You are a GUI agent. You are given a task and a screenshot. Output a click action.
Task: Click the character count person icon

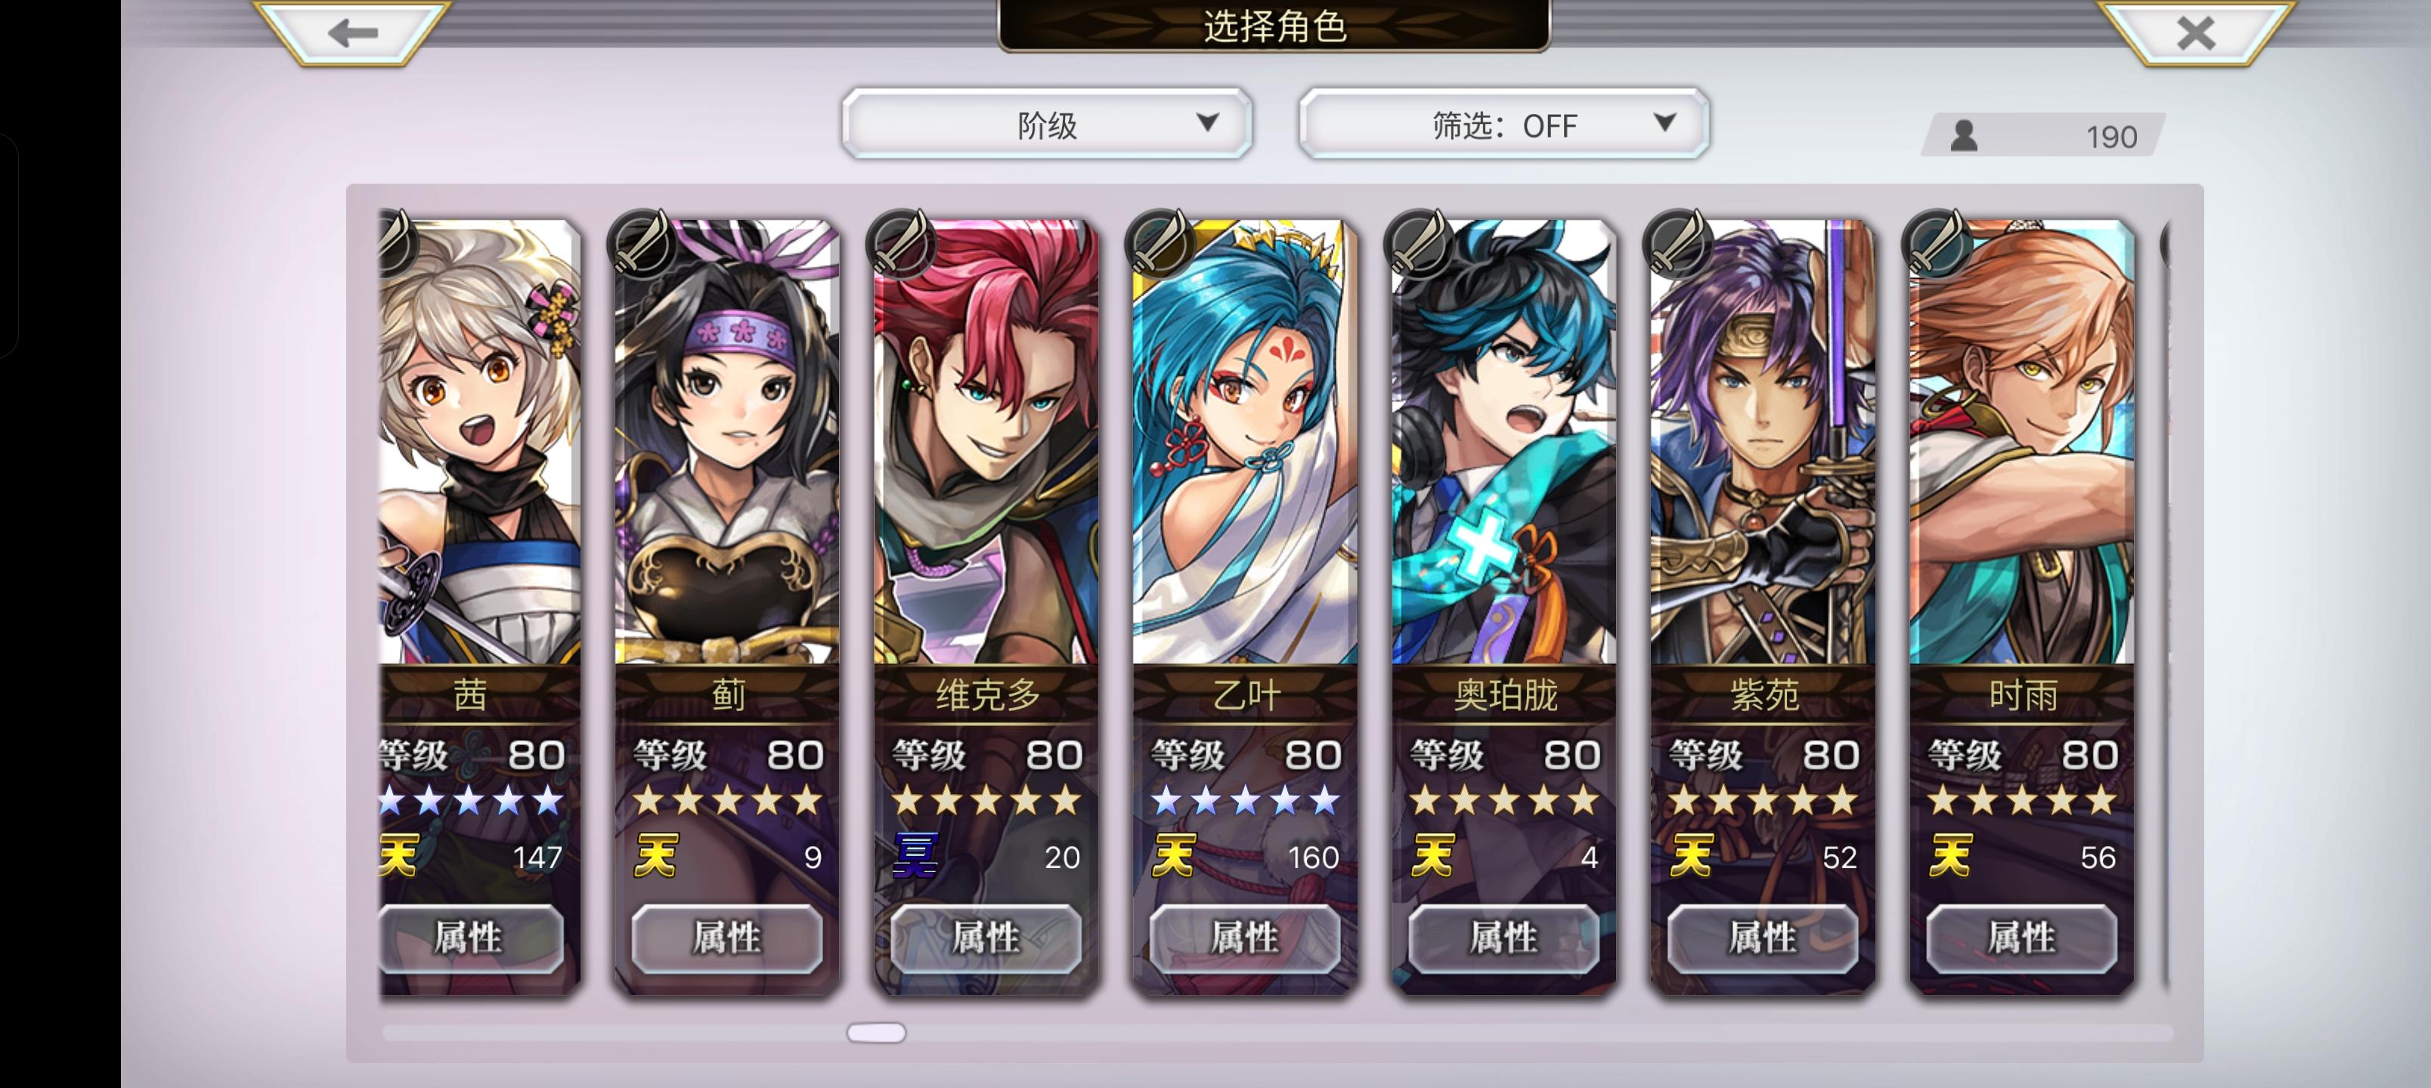point(1965,136)
